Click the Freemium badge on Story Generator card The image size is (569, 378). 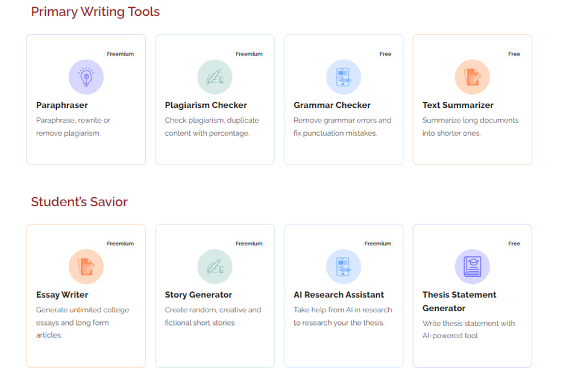[x=249, y=244]
